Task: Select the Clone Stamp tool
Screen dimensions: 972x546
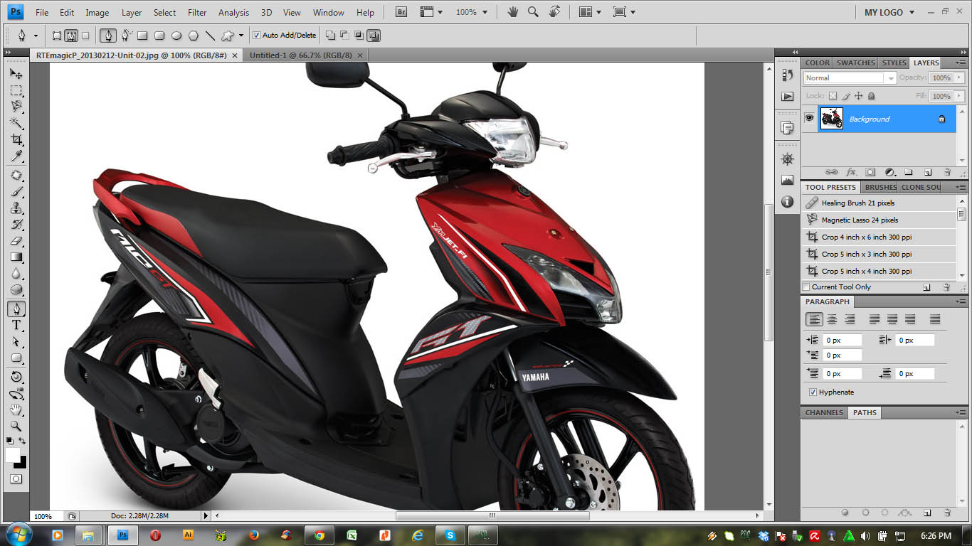Action: pyautogui.click(x=16, y=208)
